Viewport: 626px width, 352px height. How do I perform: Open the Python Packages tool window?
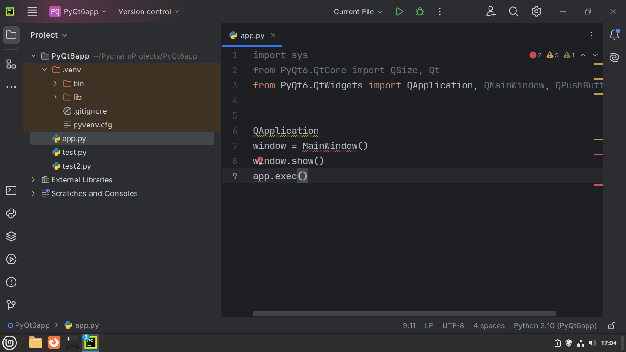click(11, 236)
